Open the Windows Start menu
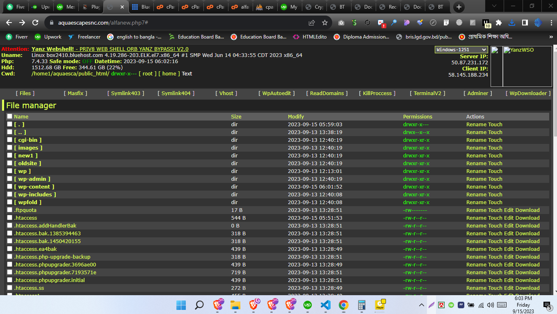This screenshot has width=557, height=314. (181, 305)
